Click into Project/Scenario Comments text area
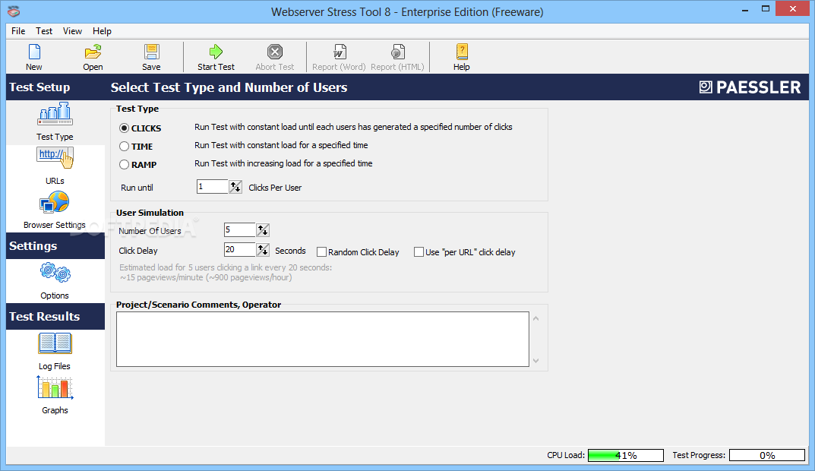This screenshot has width=815, height=471. (x=323, y=339)
